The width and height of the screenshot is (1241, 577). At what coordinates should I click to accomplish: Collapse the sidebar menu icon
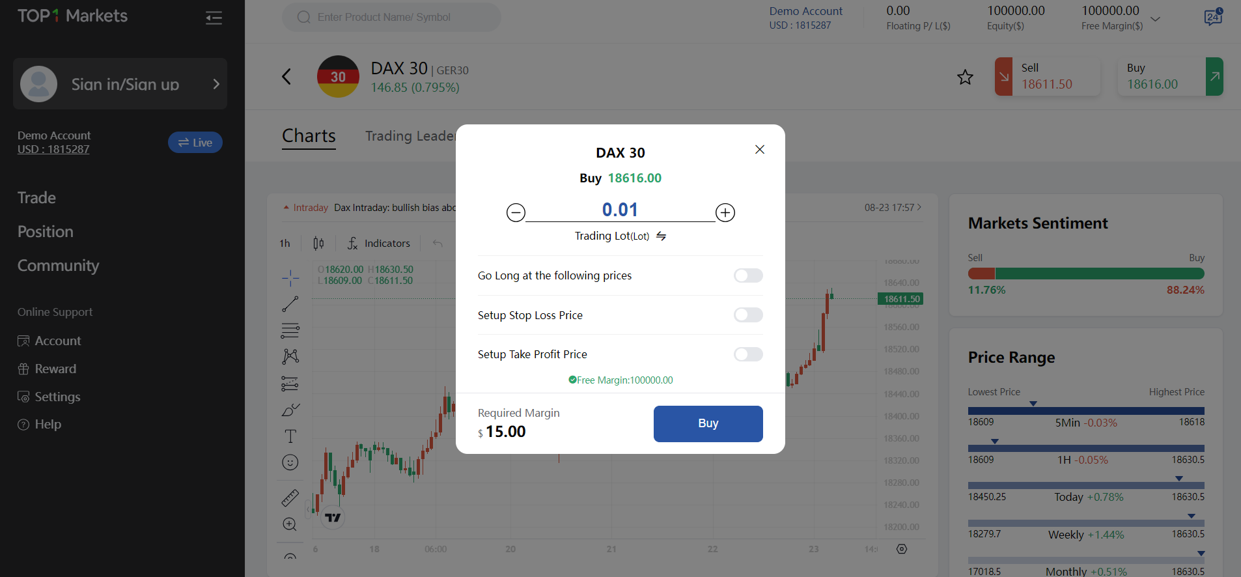(x=214, y=18)
